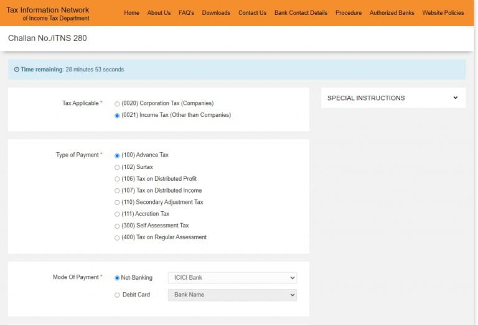This screenshot has height=325, width=478.
Task: Open the ICICI Bank net-banking dropdown
Action: (x=232, y=278)
